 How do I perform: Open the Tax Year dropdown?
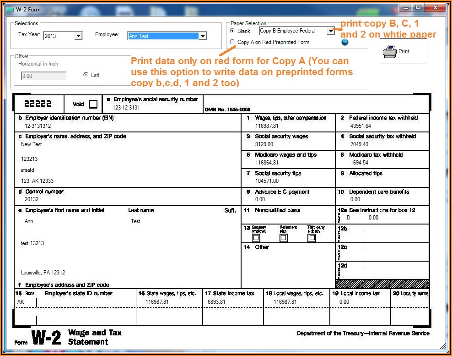coord(78,36)
